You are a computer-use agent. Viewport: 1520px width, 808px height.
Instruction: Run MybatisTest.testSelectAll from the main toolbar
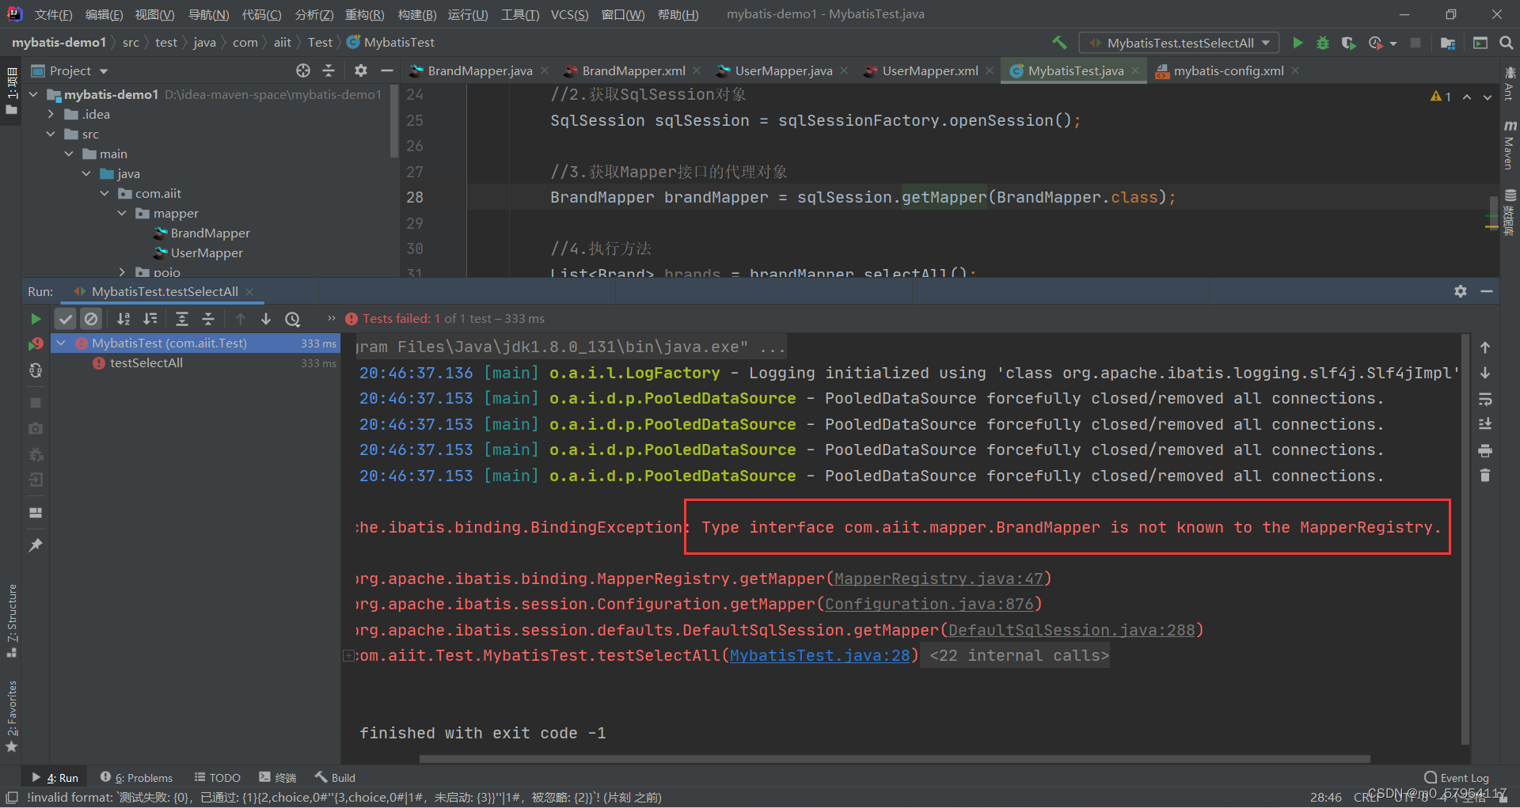[x=1298, y=43]
